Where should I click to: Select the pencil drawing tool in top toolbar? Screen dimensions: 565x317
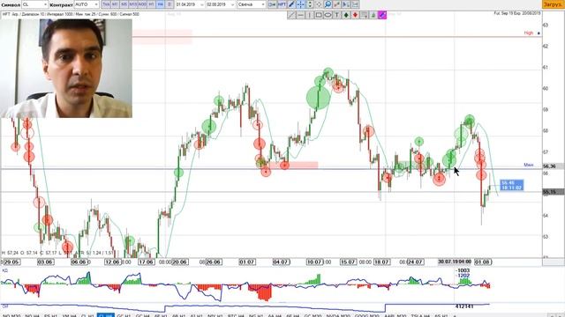[x=291, y=4]
